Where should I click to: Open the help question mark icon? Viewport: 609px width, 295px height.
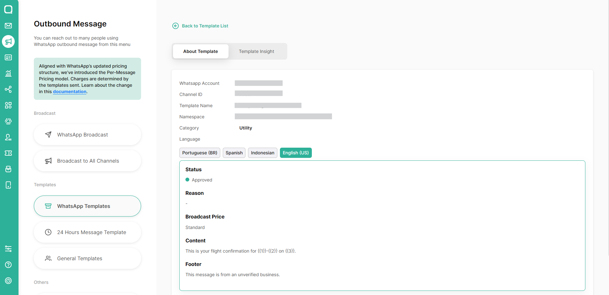click(8, 265)
